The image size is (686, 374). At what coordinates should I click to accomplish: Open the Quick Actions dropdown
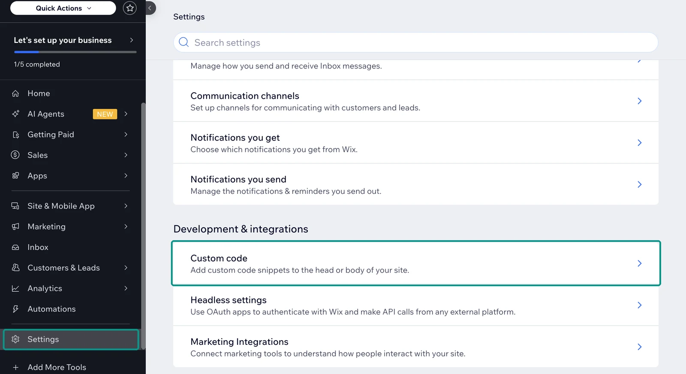click(x=63, y=8)
